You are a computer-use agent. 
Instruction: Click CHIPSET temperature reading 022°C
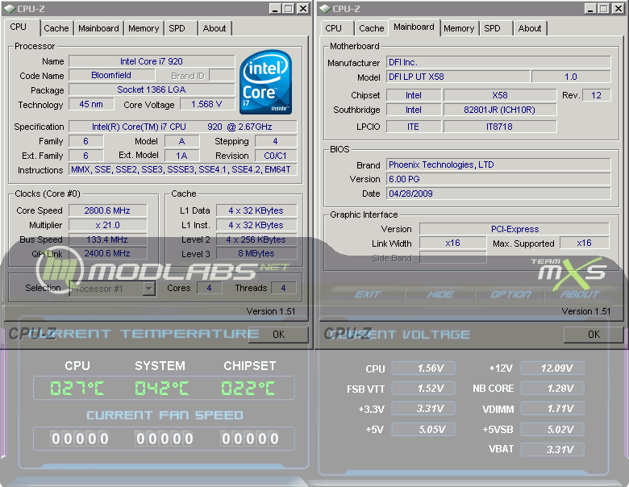point(248,389)
